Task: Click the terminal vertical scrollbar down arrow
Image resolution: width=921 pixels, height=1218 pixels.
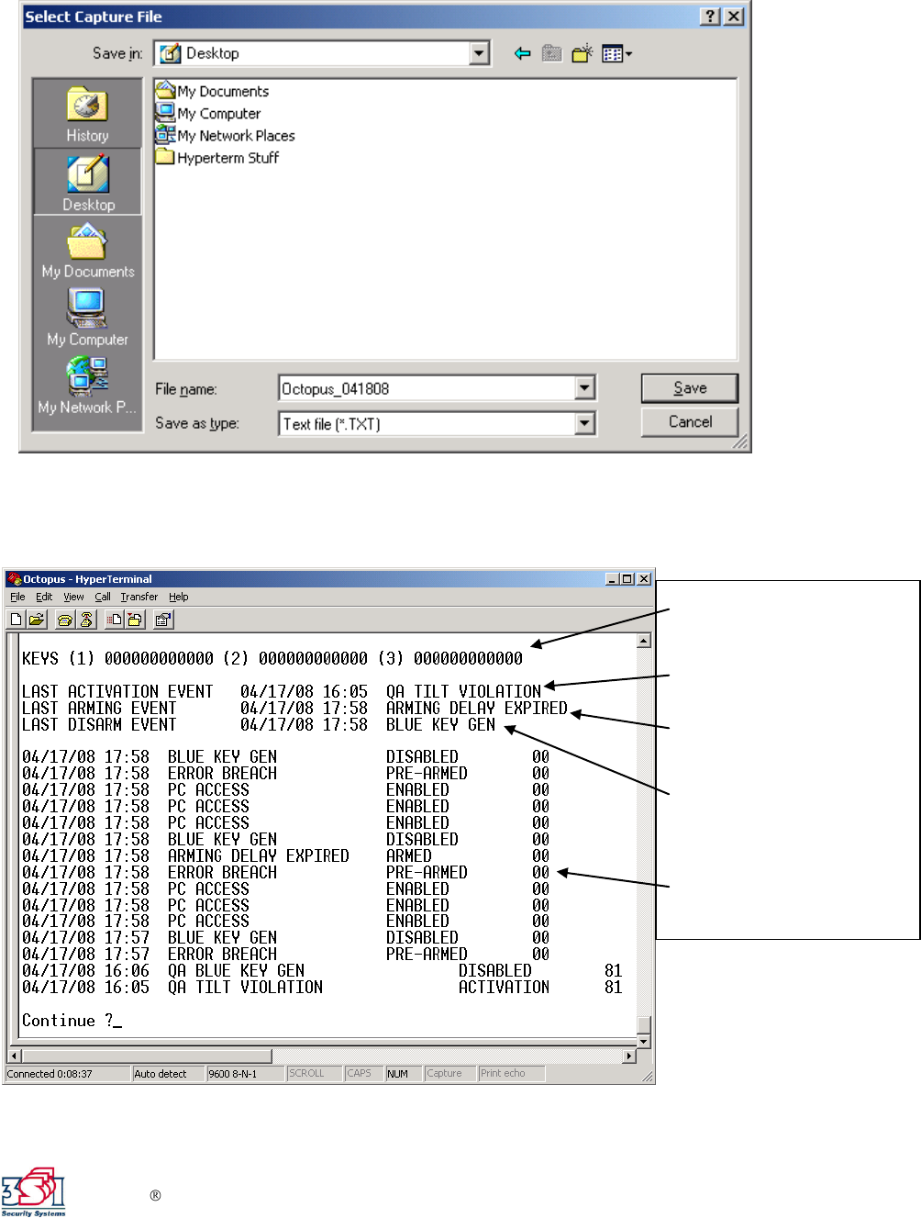Action: 644,1041
